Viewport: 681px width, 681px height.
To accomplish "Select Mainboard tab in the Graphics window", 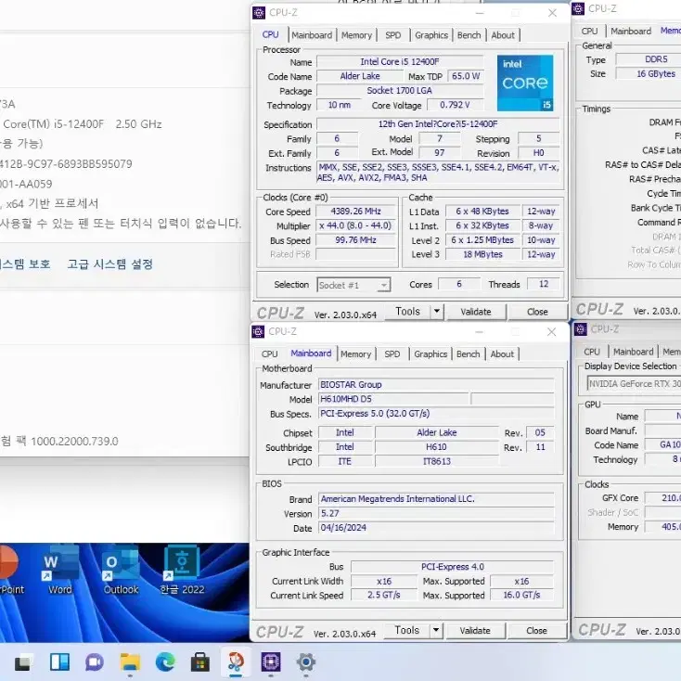I will (634, 352).
